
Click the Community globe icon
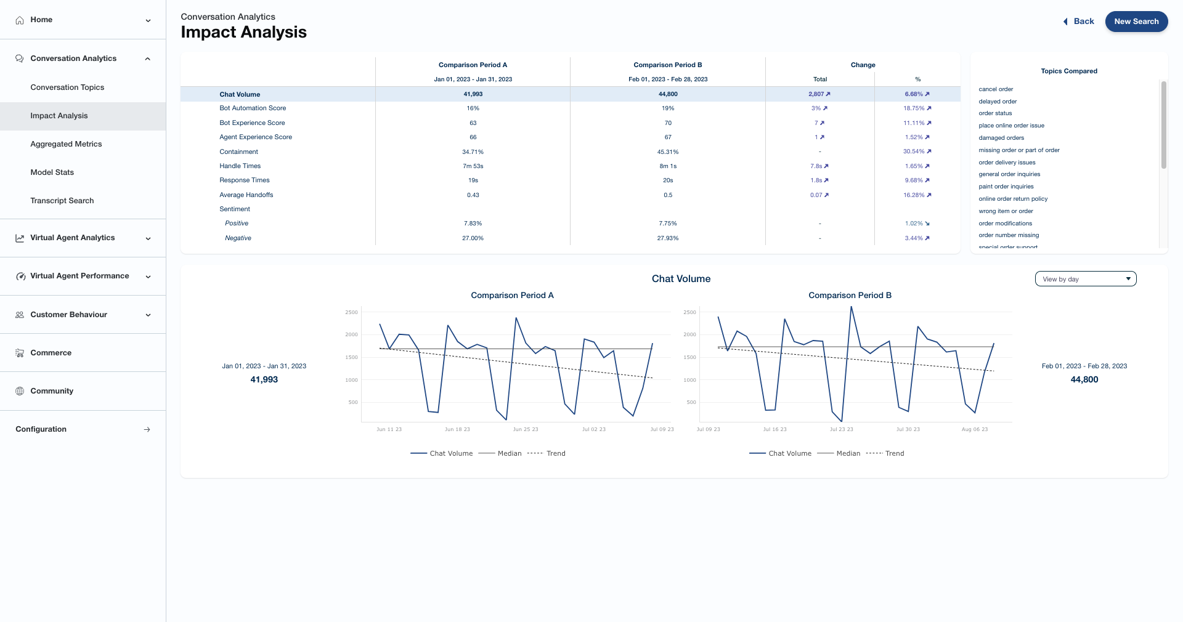click(20, 391)
